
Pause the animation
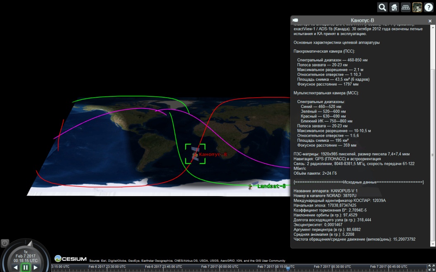(x=26, y=267)
